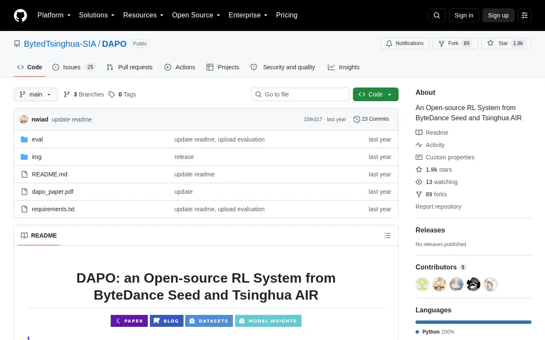Click the Sign up button
This screenshot has height=340, width=545.
click(x=498, y=15)
